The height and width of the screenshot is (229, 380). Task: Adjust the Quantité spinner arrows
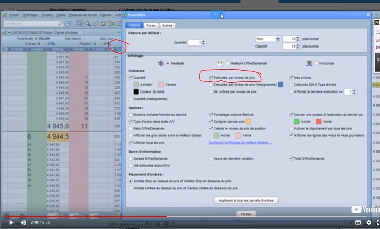(204, 43)
